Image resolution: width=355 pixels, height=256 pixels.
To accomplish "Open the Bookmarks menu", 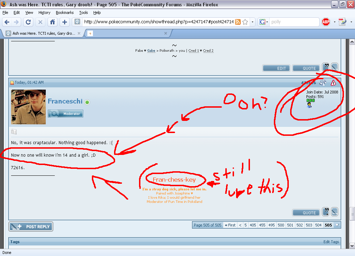I will (x=65, y=13).
